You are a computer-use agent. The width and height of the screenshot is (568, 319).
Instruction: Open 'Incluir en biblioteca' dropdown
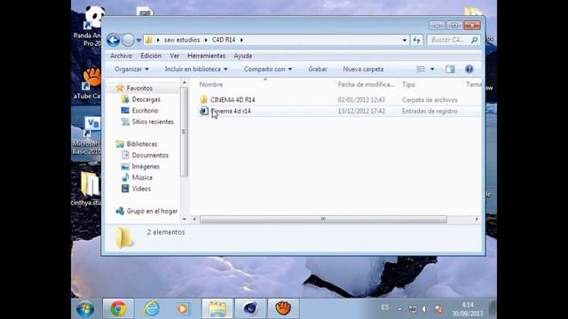point(196,69)
